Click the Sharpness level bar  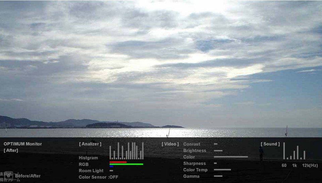pyautogui.click(x=215, y=163)
